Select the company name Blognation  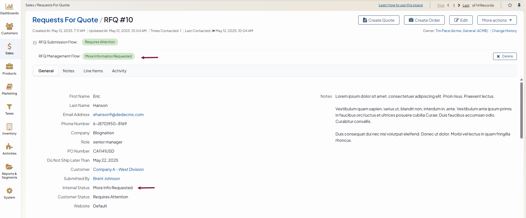pos(103,133)
